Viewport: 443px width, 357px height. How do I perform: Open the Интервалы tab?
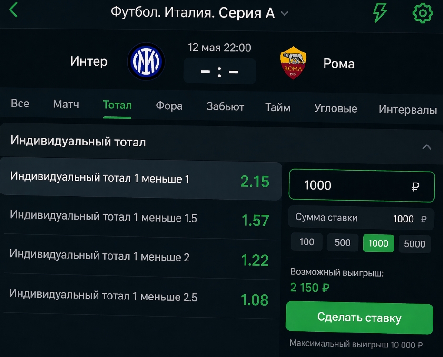click(x=407, y=110)
